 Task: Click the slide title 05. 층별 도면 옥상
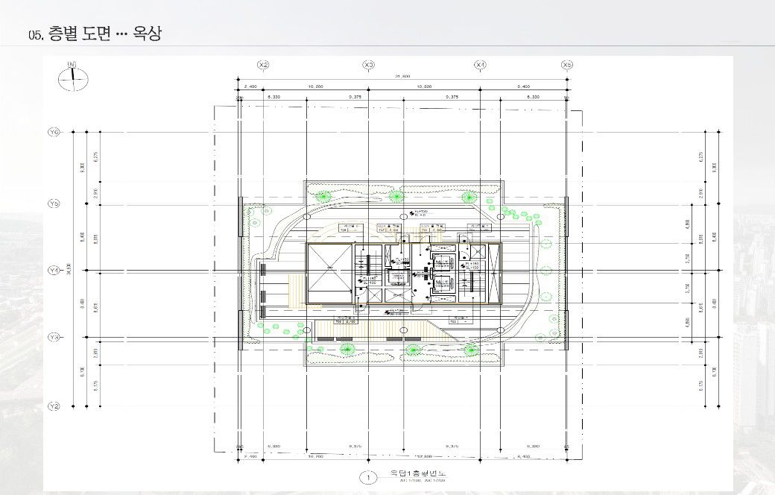click(94, 34)
